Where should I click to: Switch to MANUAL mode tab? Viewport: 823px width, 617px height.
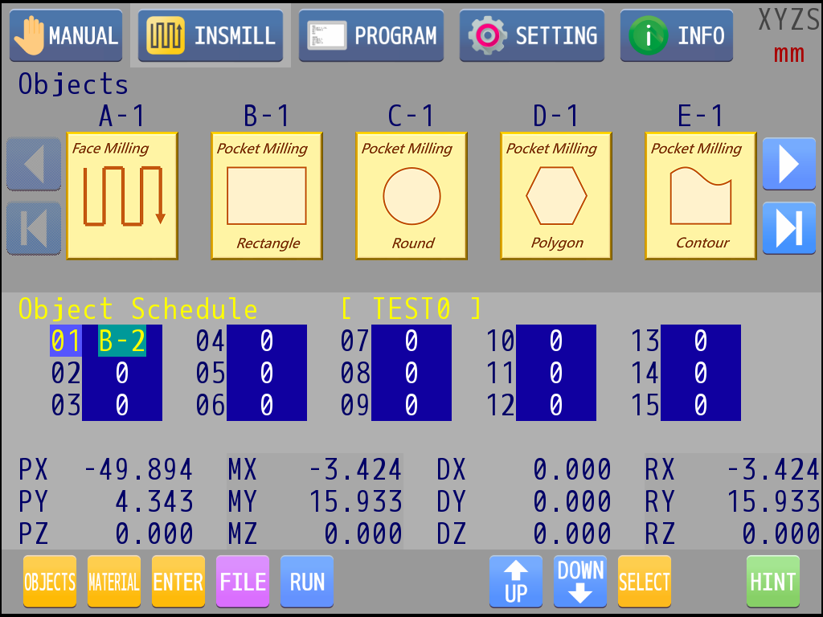point(66,35)
